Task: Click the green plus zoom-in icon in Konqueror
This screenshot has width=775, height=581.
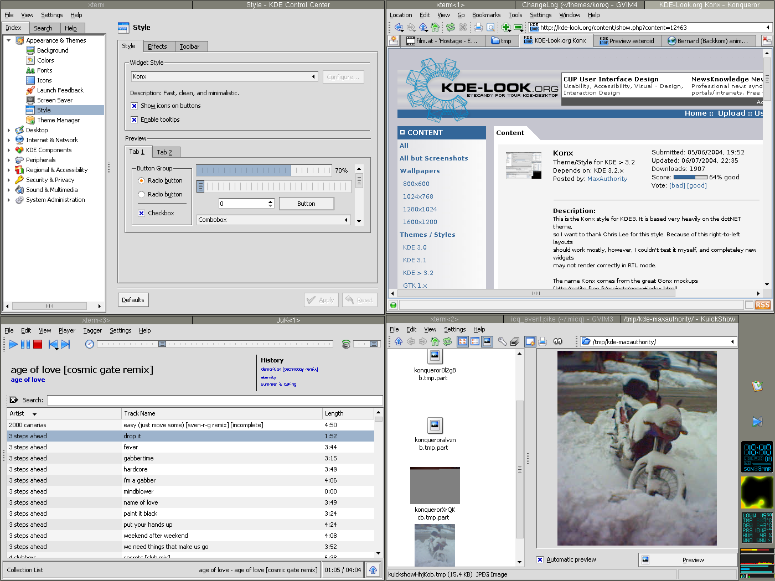Action: point(506,27)
